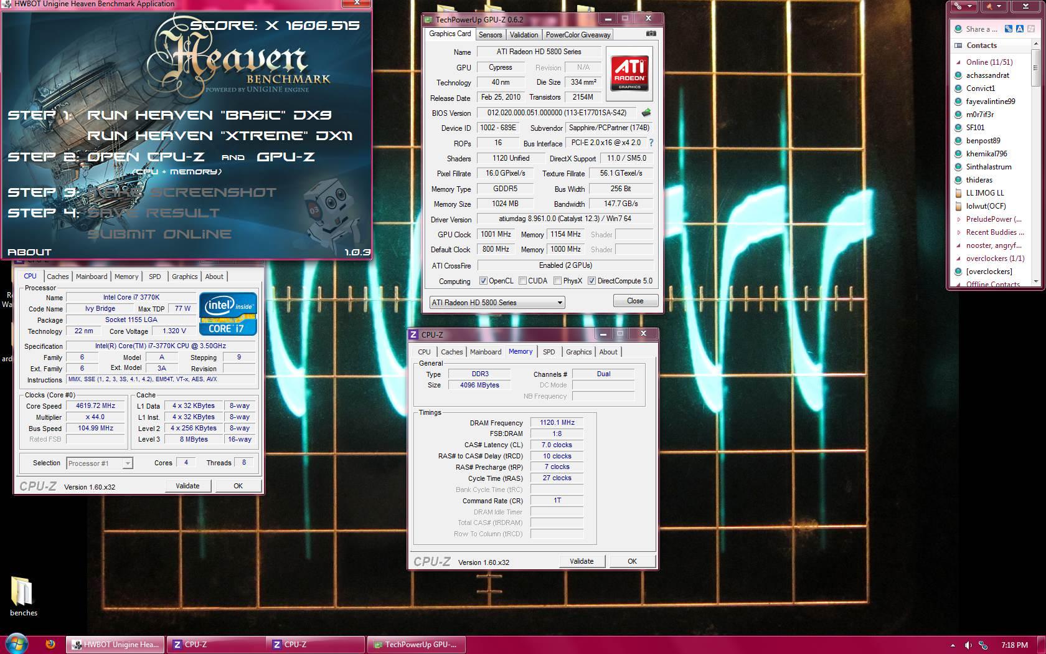Launch Firefox from the taskbar
1046x654 pixels.
pyautogui.click(x=50, y=645)
